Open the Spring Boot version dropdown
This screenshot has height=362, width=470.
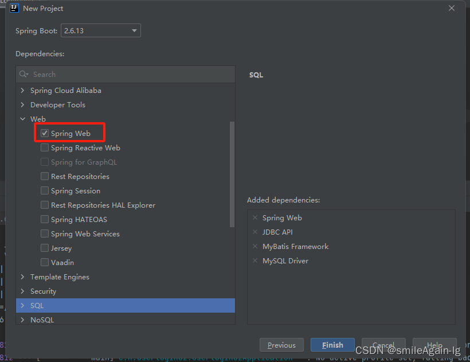click(101, 30)
